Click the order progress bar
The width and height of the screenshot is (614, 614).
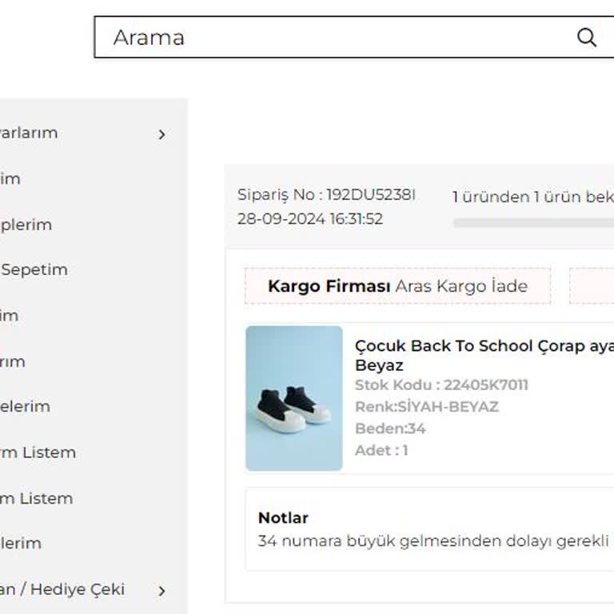point(533,223)
